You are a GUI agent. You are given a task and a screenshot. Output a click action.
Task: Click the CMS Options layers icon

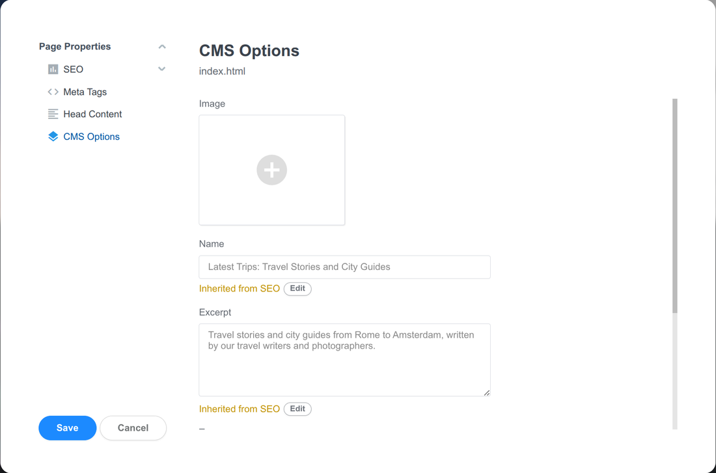53,137
